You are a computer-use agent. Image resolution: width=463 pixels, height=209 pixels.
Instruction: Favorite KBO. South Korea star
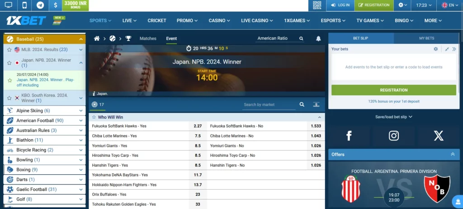[9, 98]
